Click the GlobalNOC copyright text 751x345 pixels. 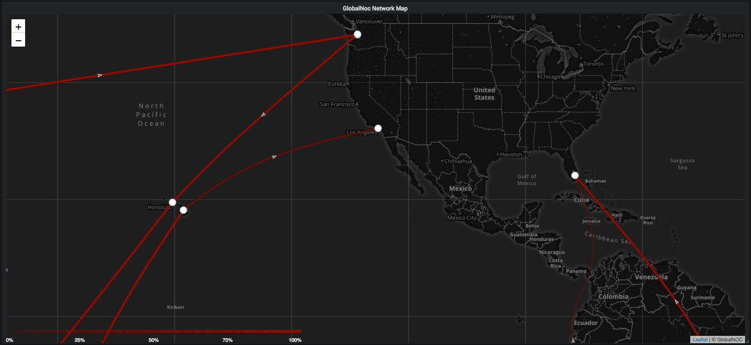point(727,340)
